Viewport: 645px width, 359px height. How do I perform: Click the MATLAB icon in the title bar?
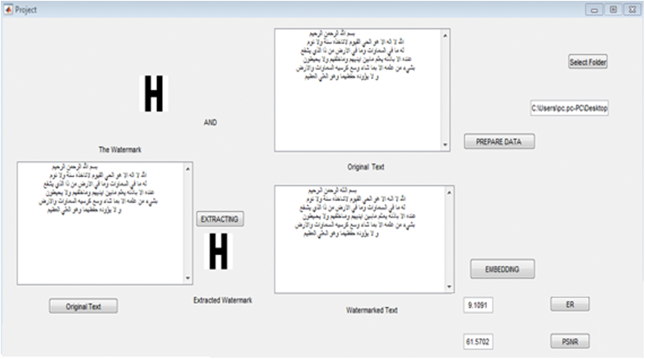[8, 9]
